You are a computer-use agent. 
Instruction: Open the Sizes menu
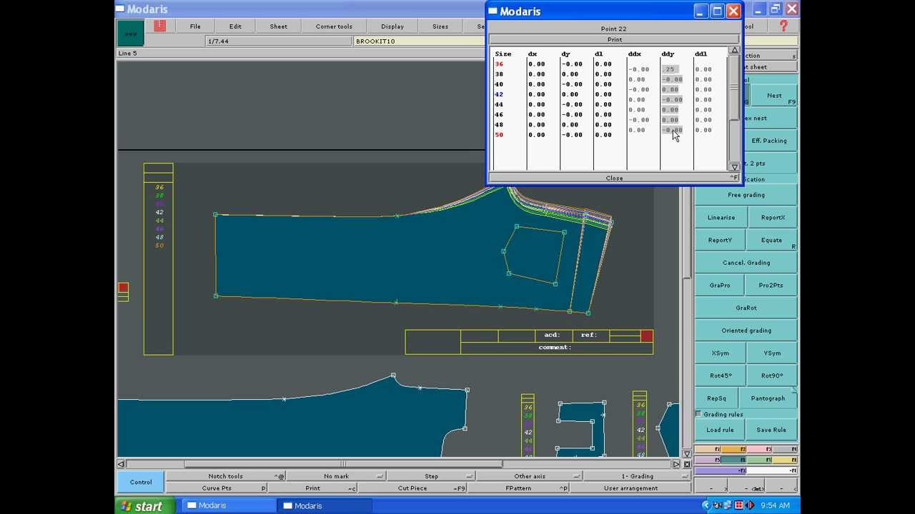point(440,26)
